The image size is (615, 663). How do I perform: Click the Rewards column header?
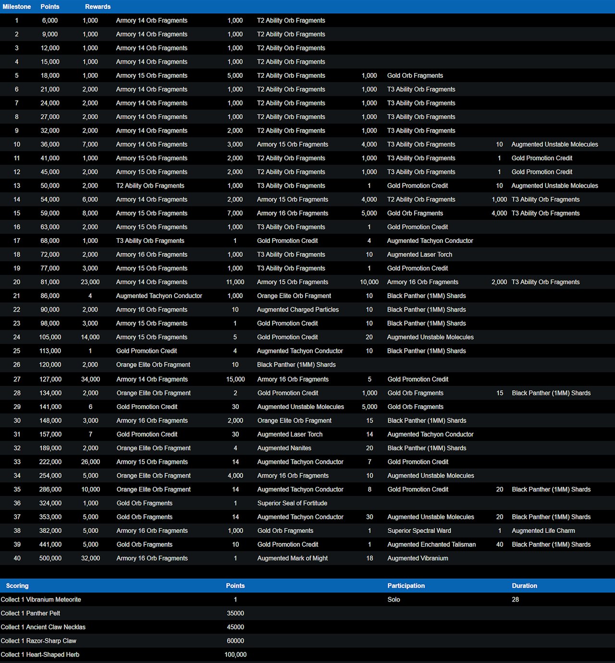tap(98, 7)
